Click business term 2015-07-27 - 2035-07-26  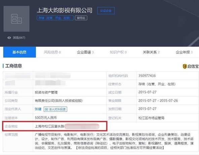point(158,101)
